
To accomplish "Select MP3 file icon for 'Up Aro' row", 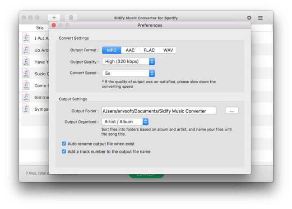I will point(26,50).
